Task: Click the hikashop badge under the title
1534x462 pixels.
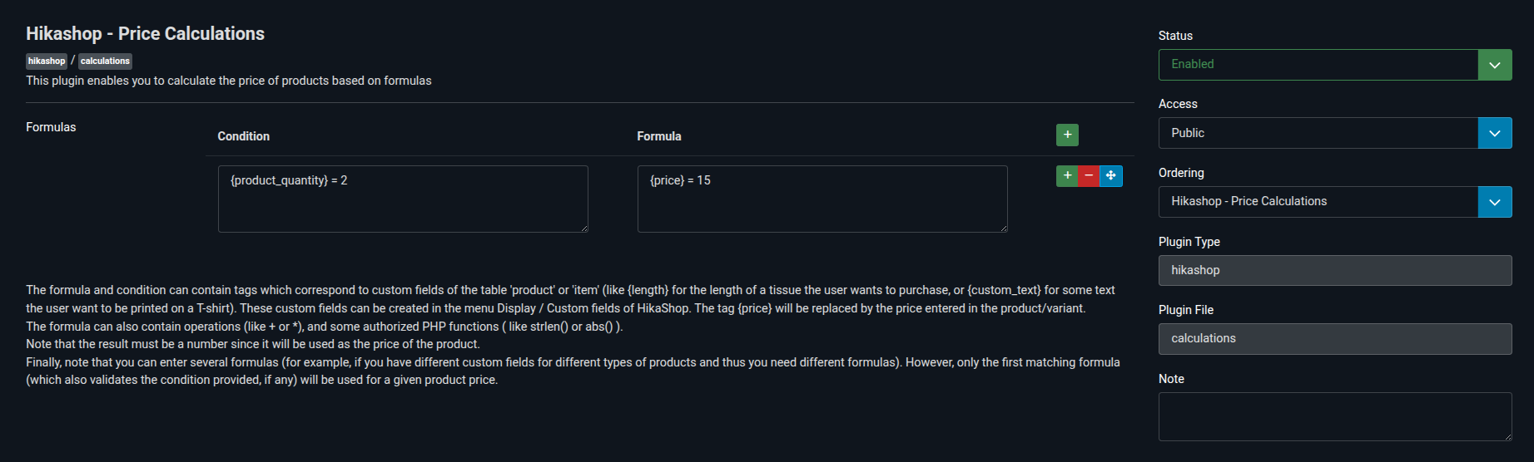Action: [x=47, y=61]
